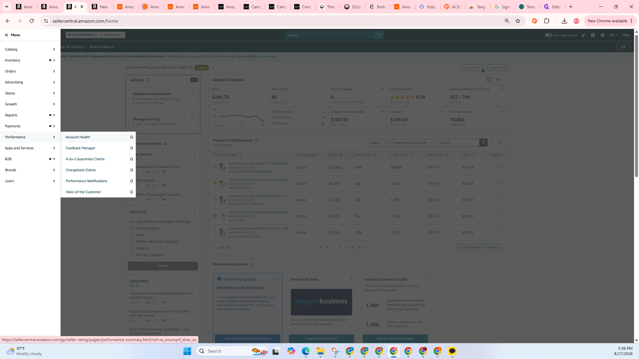Viewport: 639px width, 359px height.
Task: Open Microsoft Edge from taskbar
Action: click(x=306, y=351)
